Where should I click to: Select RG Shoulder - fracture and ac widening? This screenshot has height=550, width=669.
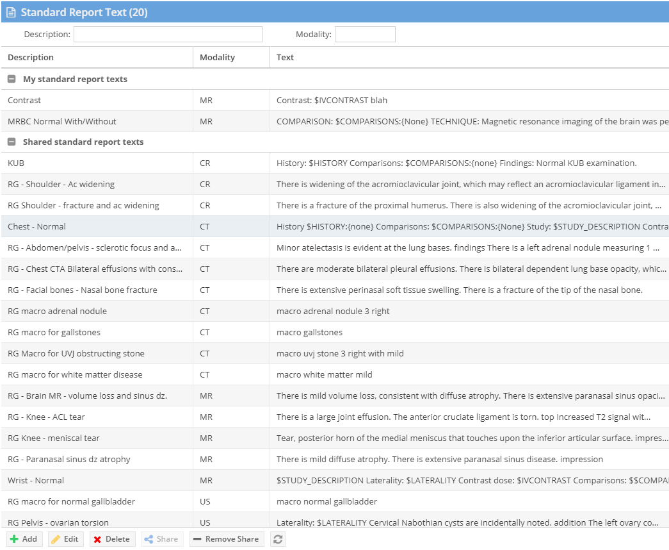pyautogui.click(x=335, y=206)
